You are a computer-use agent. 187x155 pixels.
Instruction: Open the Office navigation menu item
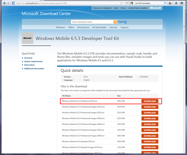pyautogui.click(x=71, y=27)
